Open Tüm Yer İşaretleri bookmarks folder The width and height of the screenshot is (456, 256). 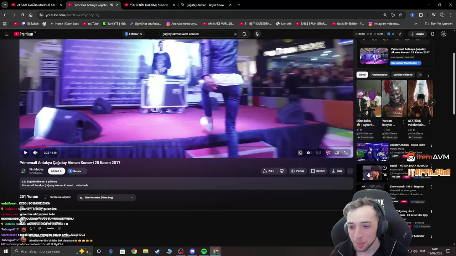[439, 24]
